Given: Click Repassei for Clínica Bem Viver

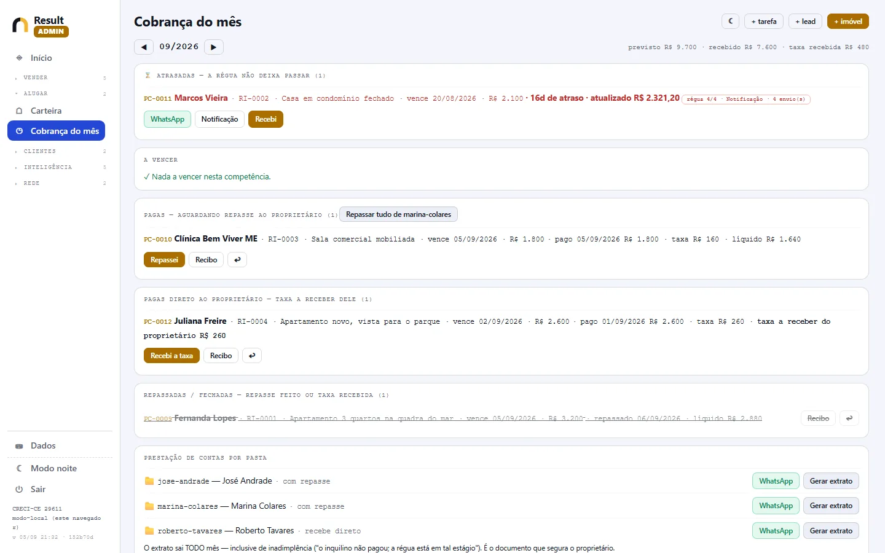Looking at the screenshot, I should click(164, 260).
